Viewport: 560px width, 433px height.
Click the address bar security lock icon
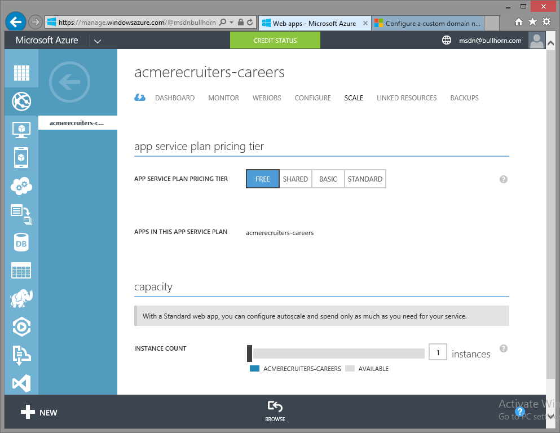(241, 22)
